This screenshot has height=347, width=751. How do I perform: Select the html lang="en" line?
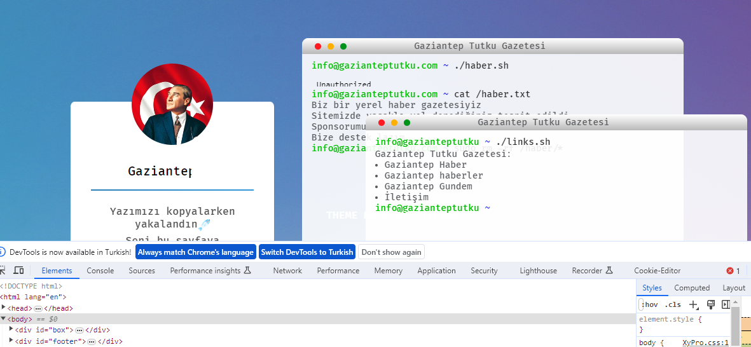click(33, 297)
